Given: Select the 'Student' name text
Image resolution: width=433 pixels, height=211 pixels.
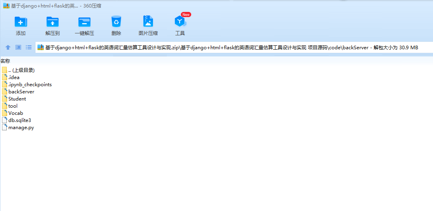Looking at the screenshot, I should coord(17,99).
